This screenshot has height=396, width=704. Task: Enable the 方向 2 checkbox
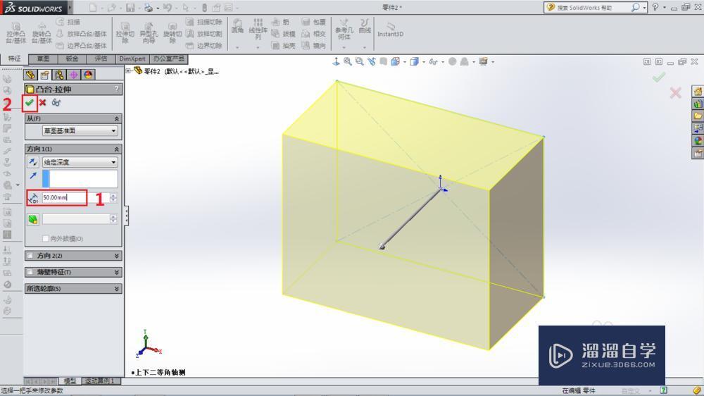[30, 255]
